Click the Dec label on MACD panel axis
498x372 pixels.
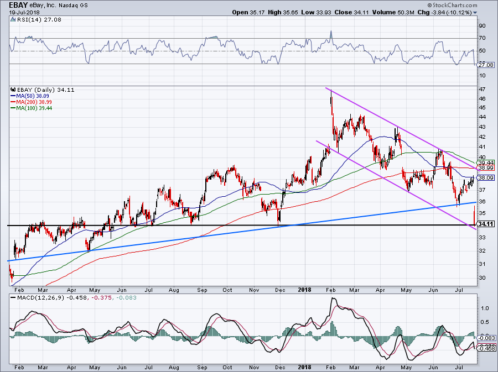[280, 368]
